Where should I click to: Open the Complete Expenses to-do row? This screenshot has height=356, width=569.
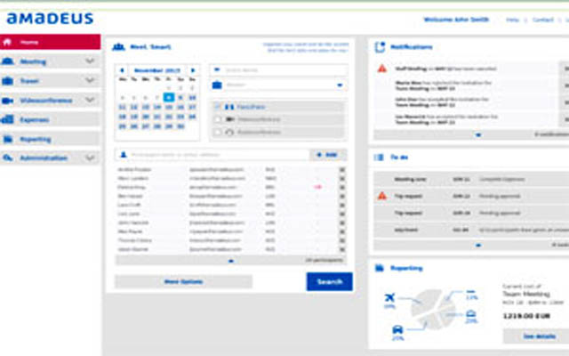(x=471, y=179)
